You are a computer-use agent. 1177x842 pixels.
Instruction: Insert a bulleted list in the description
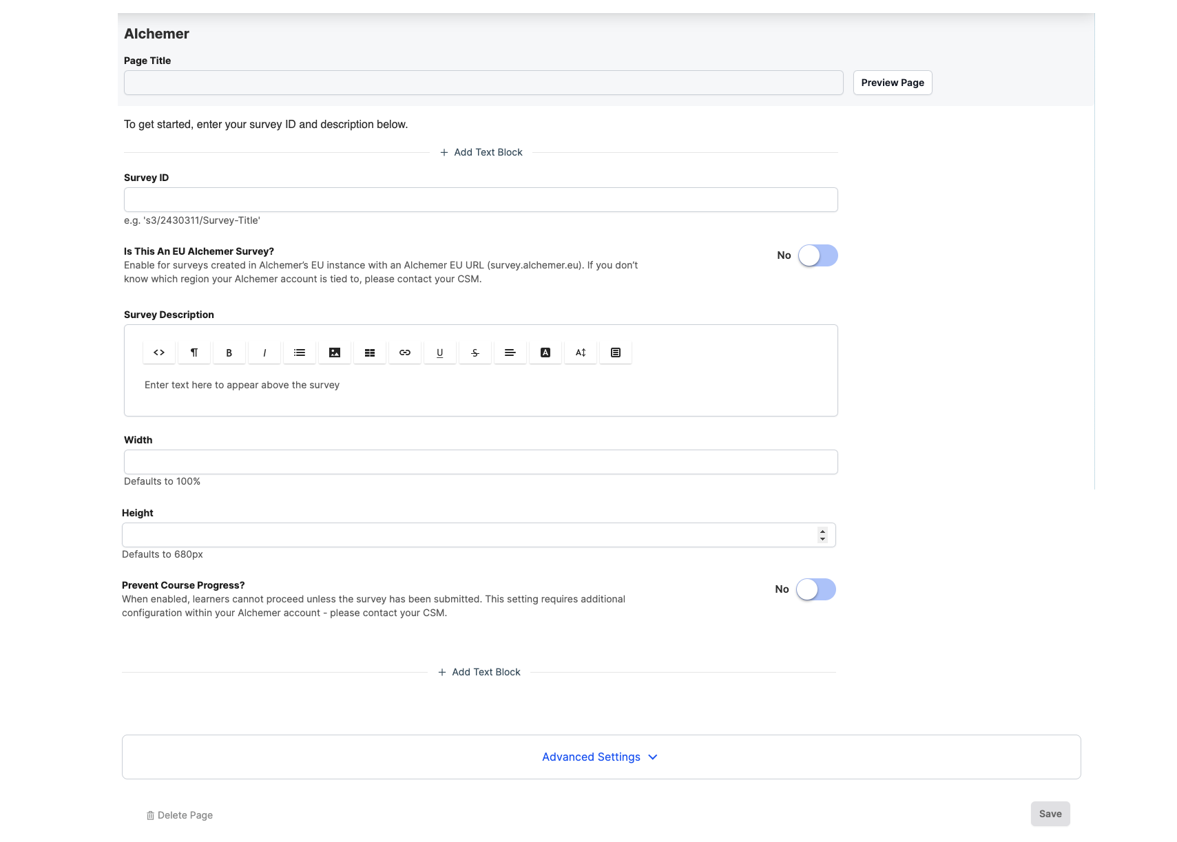pos(299,352)
